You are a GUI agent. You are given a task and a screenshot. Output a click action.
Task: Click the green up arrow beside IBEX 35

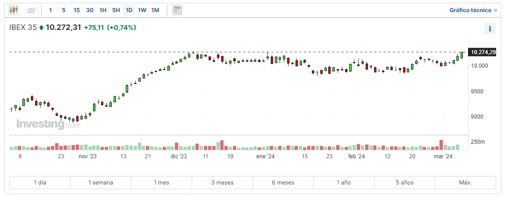click(x=41, y=28)
